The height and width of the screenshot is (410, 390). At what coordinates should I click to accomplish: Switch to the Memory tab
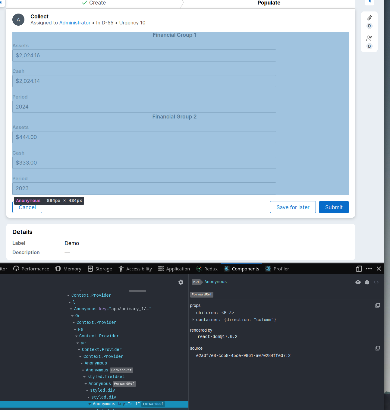coord(68,269)
